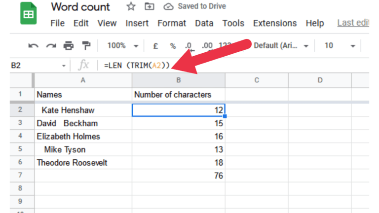Image resolution: width=379 pixels, height=213 pixels.
Task: Click the Saved to Drive cloud icon
Action: 169,7
